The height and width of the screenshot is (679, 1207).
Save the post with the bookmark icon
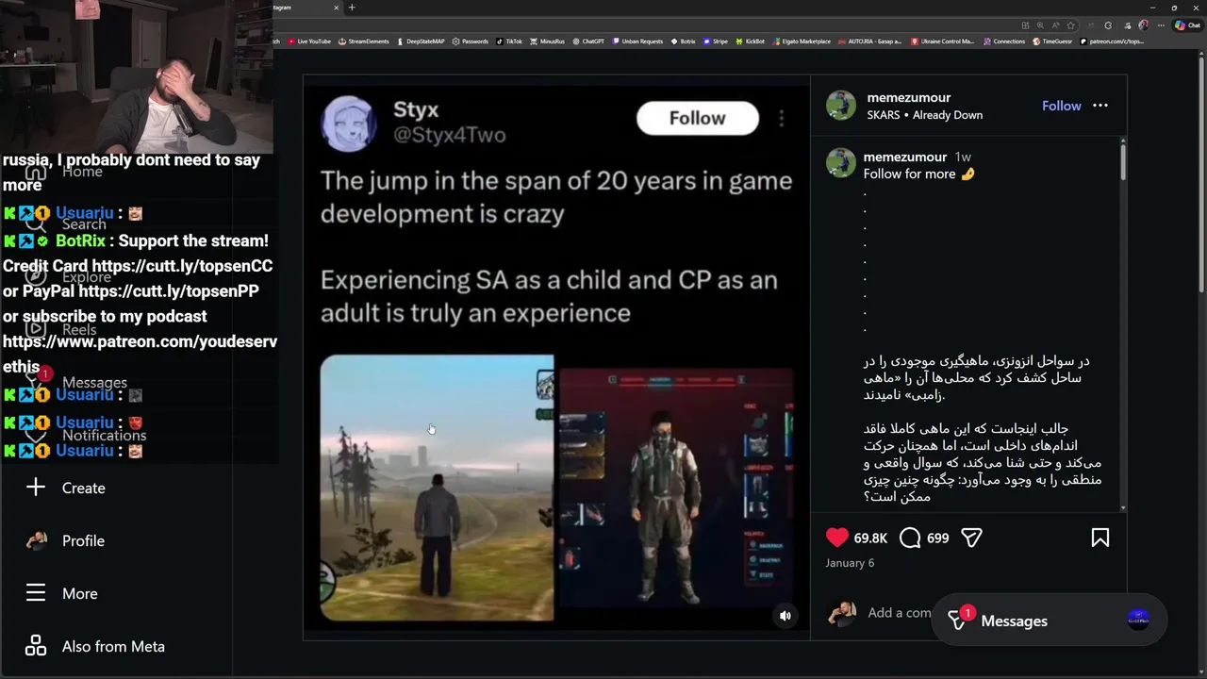pos(1100,538)
